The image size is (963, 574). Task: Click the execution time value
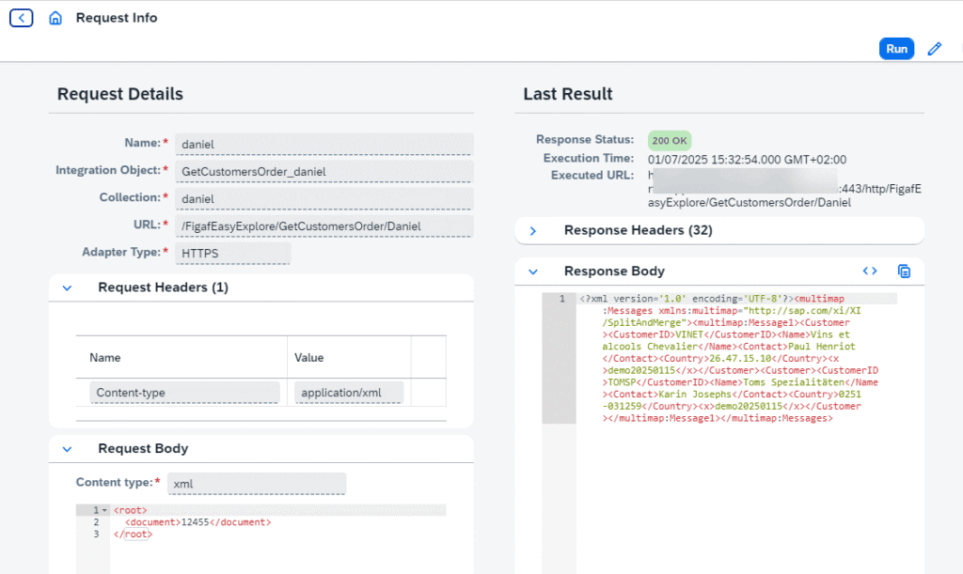point(747,160)
